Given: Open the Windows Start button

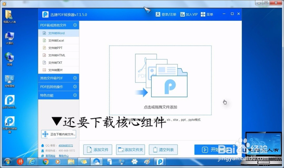Looking at the screenshot, I should pos(7,161).
